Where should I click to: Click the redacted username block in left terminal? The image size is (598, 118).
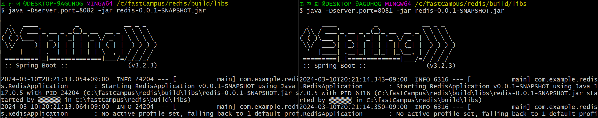click(x=49, y=100)
